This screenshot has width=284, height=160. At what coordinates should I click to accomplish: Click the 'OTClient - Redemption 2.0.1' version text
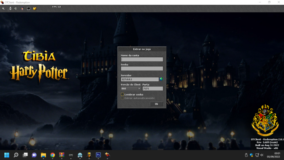click(267, 139)
